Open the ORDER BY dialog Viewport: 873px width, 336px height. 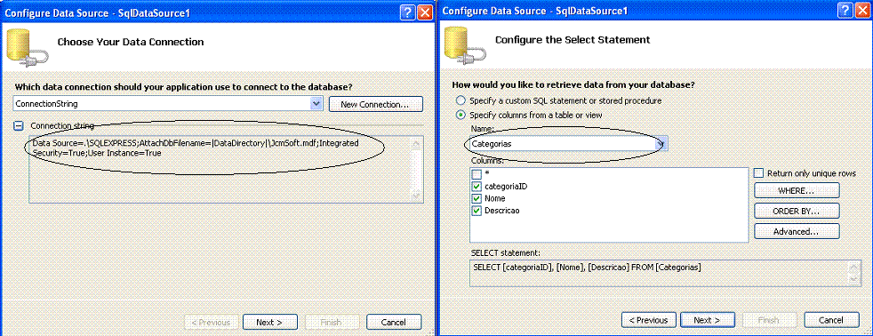click(x=797, y=212)
